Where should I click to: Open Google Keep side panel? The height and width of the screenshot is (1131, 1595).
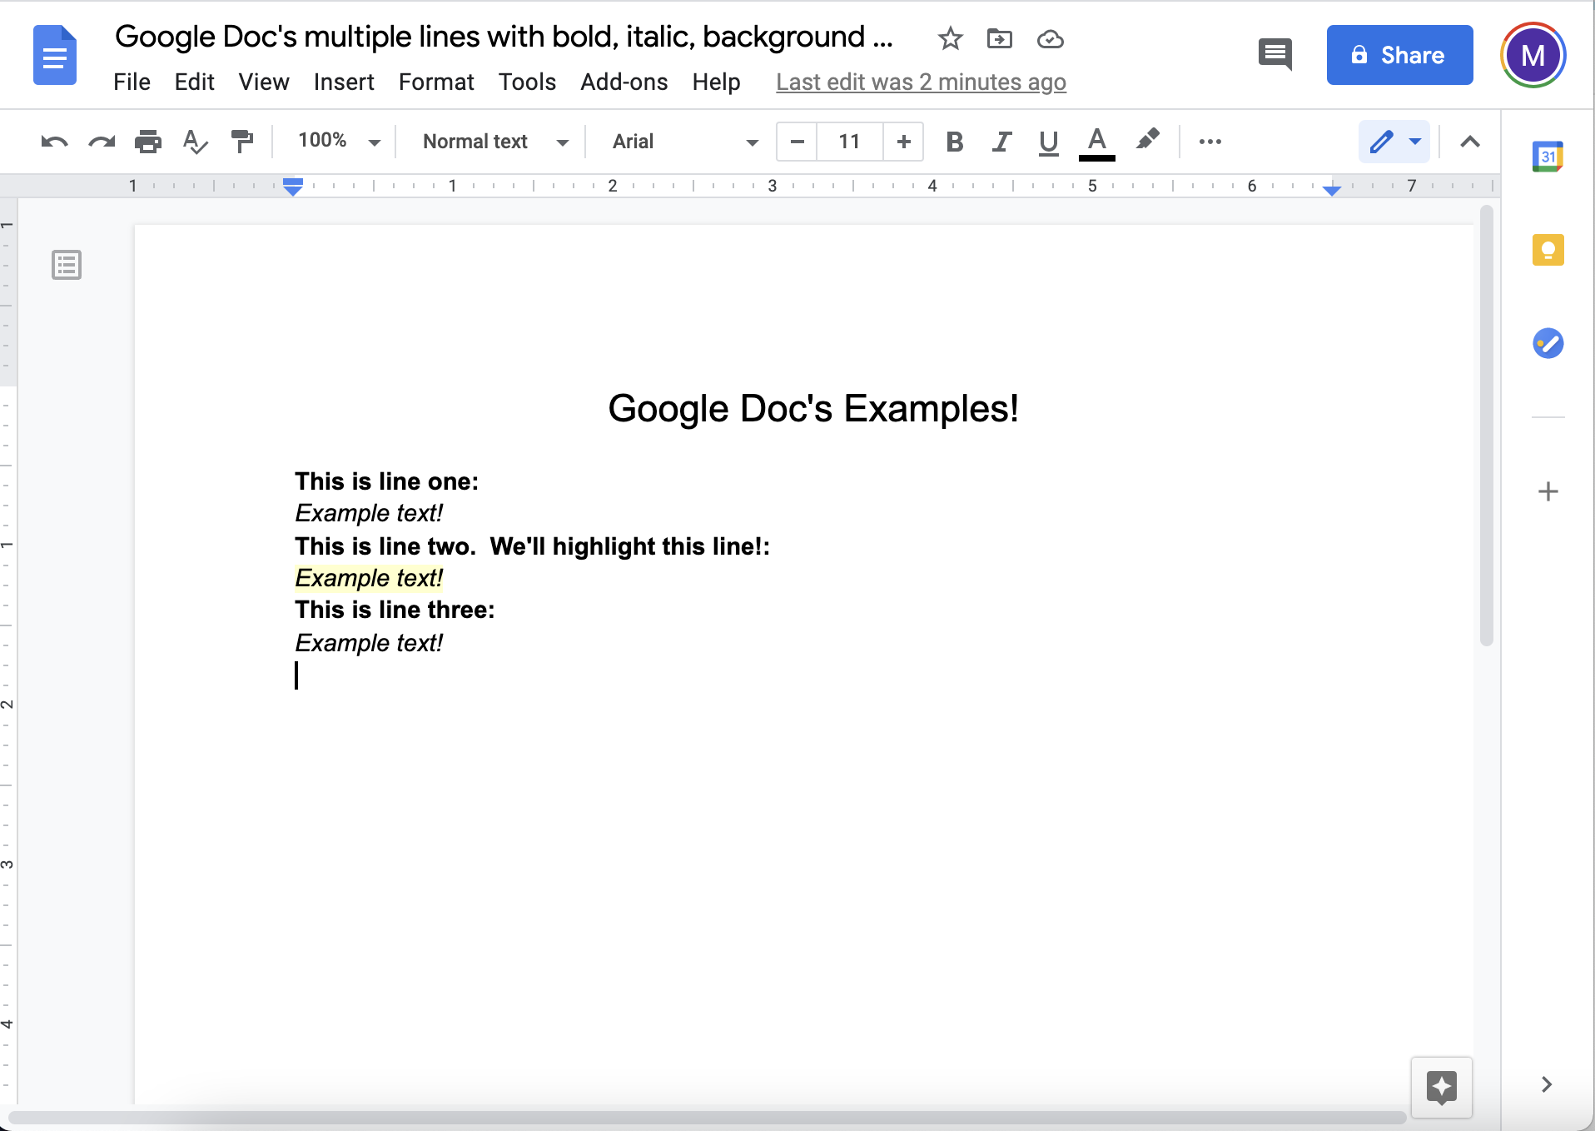(x=1548, y=250)
